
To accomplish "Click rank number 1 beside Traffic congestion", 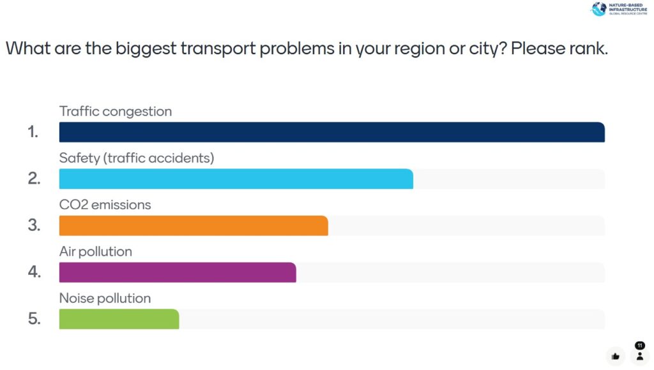I will coord(33,132).
